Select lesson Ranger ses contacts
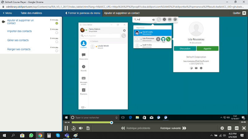 (19, 49)
